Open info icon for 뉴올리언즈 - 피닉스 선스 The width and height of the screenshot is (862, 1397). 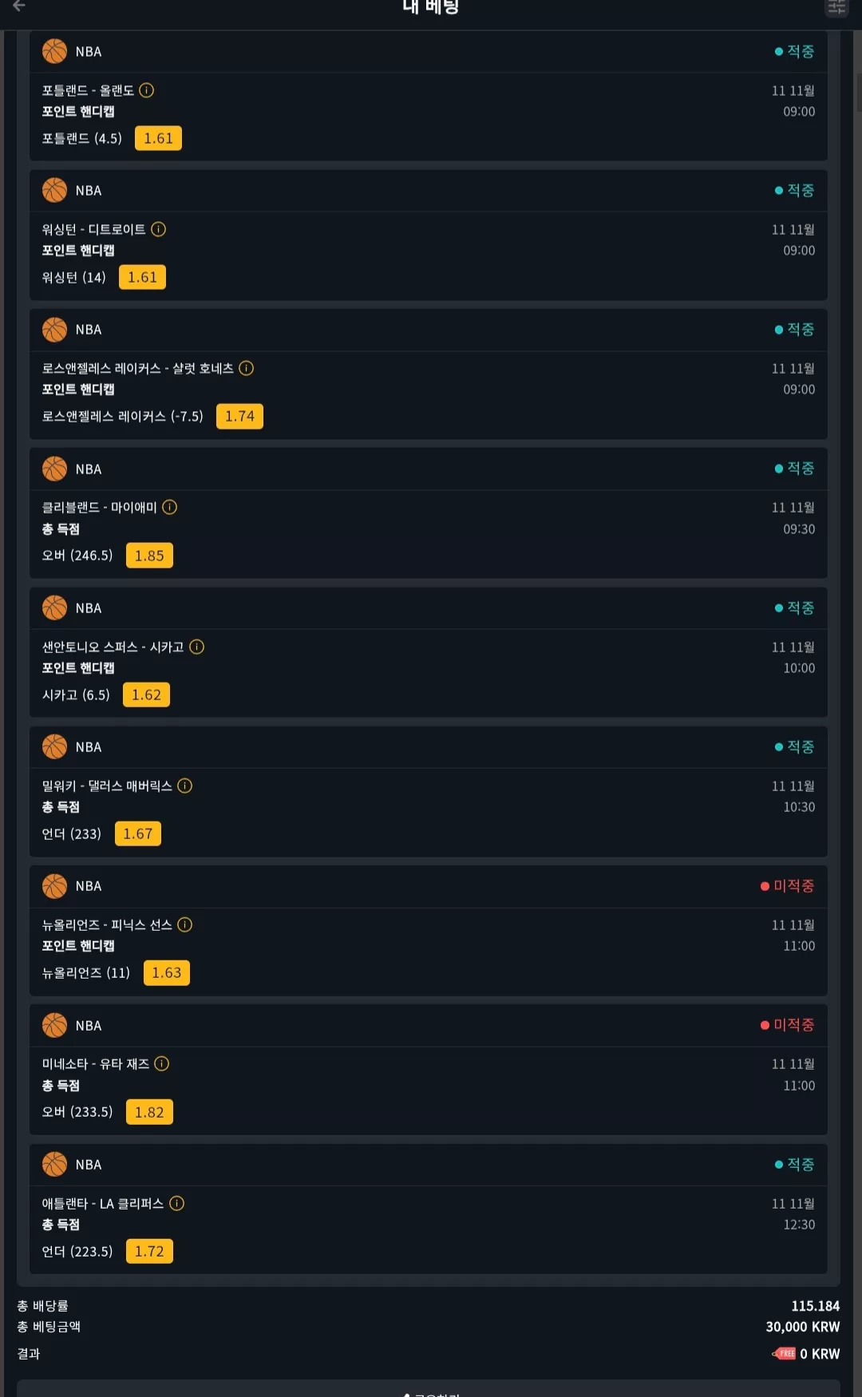[185, 924]
